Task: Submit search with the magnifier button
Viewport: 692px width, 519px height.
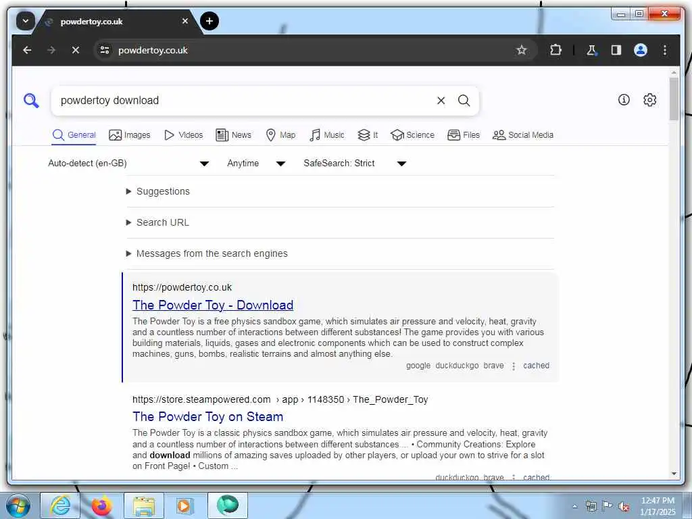Action: click(464, 101)
